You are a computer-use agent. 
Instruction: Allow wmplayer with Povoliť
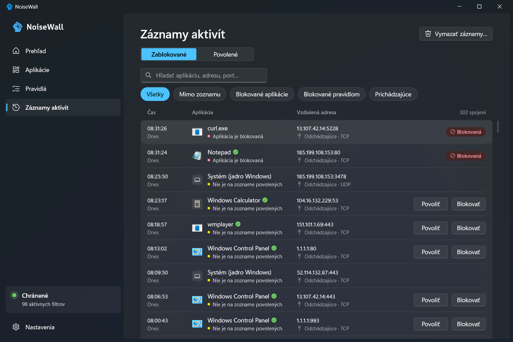(430, 228)
